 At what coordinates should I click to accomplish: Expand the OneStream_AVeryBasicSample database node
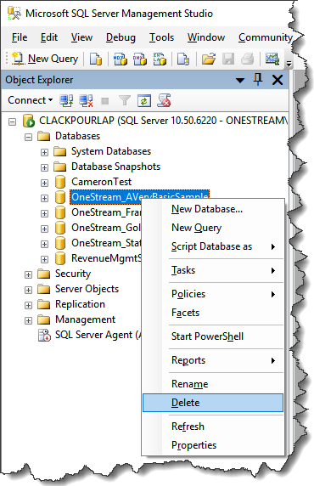pyautogui.click(x=44, y=198)
